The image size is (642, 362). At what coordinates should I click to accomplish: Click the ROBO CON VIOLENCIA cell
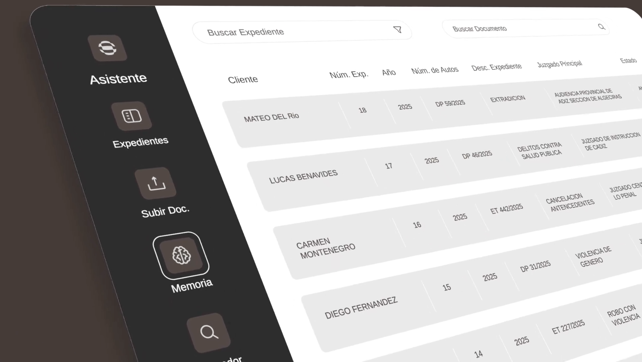pyautogui.click(x=624, y=315)
